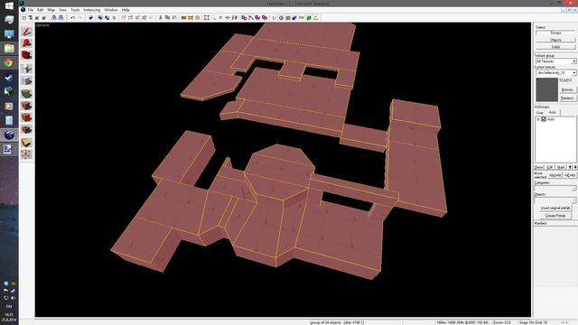578x325 pixels.
Task: Toggle the Auto visgroup checkbox
Action: point(544,119)
